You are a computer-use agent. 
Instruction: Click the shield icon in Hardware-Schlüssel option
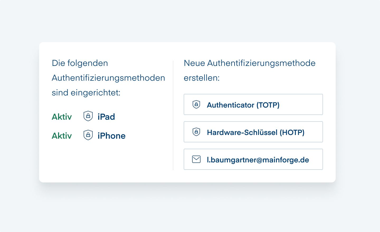coord(196,132)
